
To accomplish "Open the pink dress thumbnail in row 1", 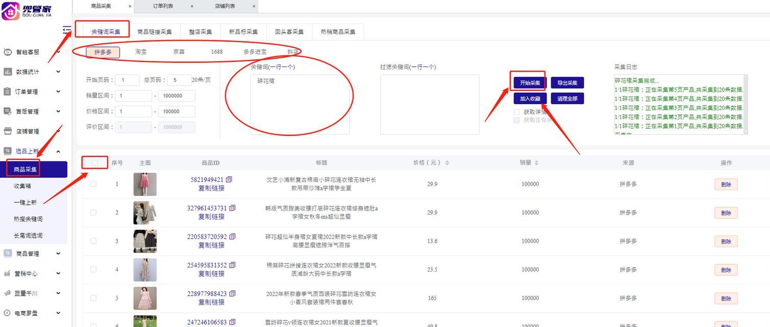I will click(x=145, y=184).
